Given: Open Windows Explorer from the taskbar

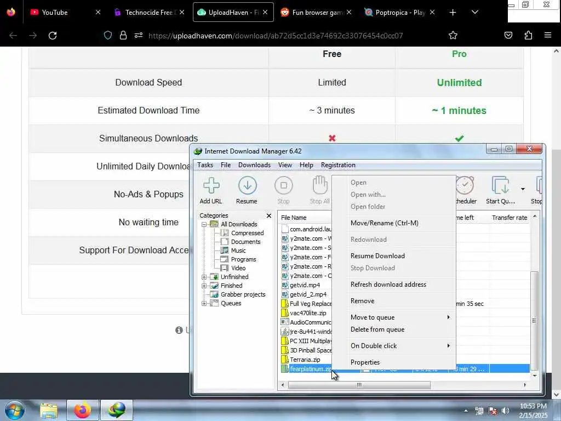Looking at the screenshot, I should tap(48, 411).
